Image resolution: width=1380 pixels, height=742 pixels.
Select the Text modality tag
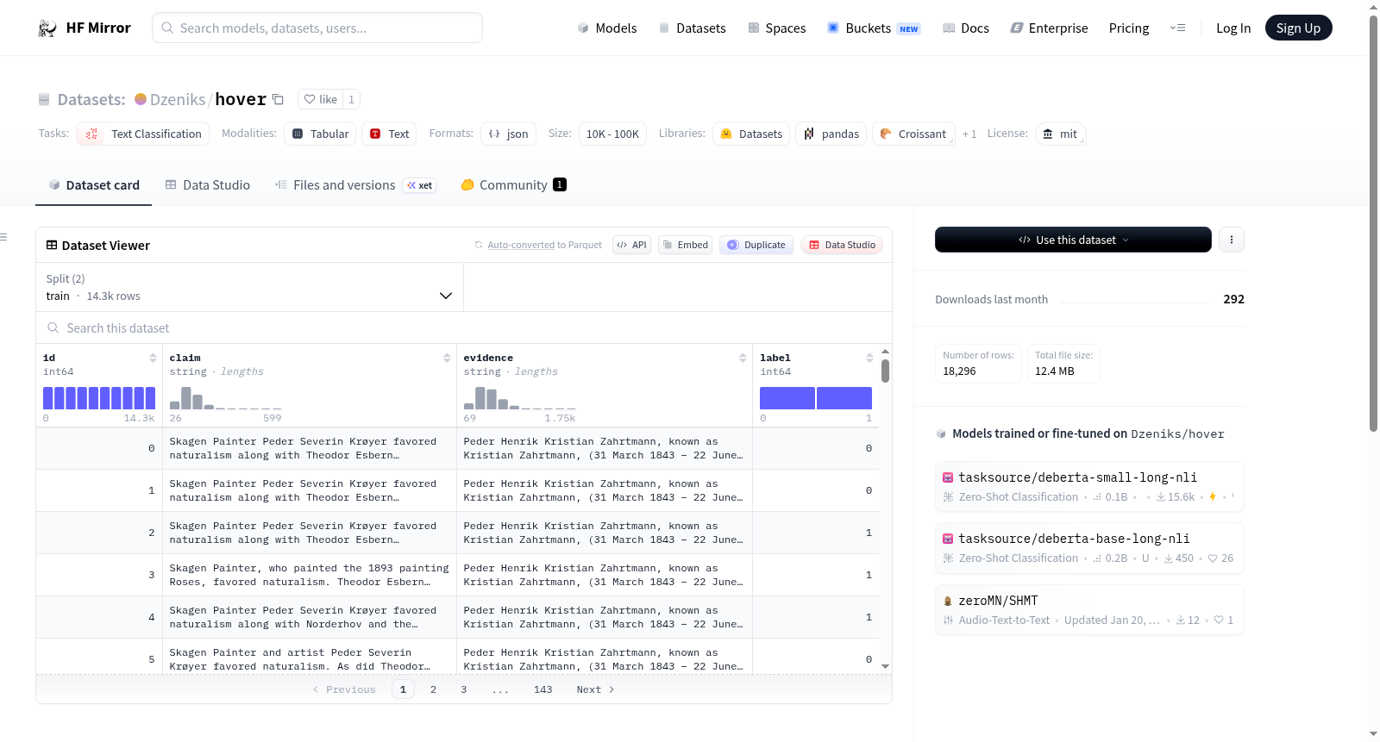pyautogui.click(x=389, y=134)
